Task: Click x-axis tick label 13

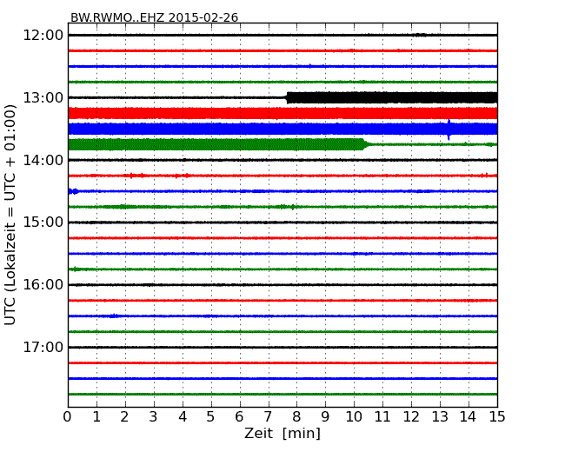Action: click(440, 417)
